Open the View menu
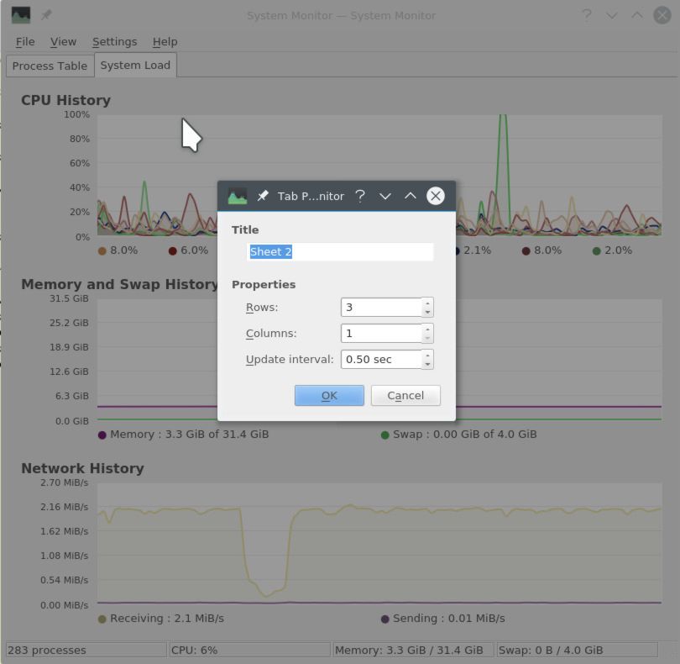This screenshot has width=680, height=664. pos(63,42)
